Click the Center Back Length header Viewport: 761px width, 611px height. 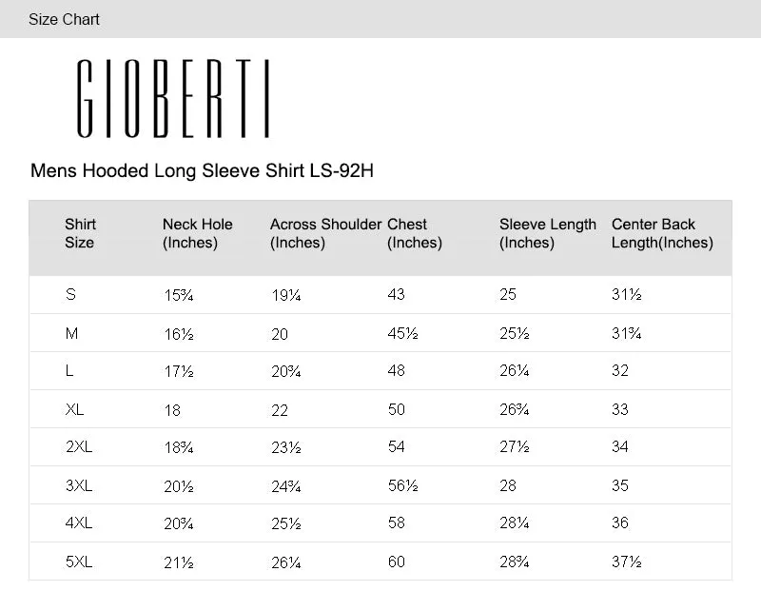[662, 233]
